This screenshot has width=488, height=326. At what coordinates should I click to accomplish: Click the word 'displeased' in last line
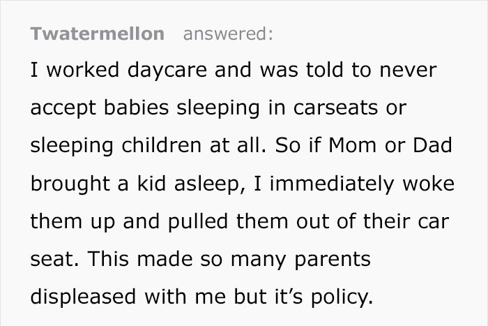pos(83,297)
